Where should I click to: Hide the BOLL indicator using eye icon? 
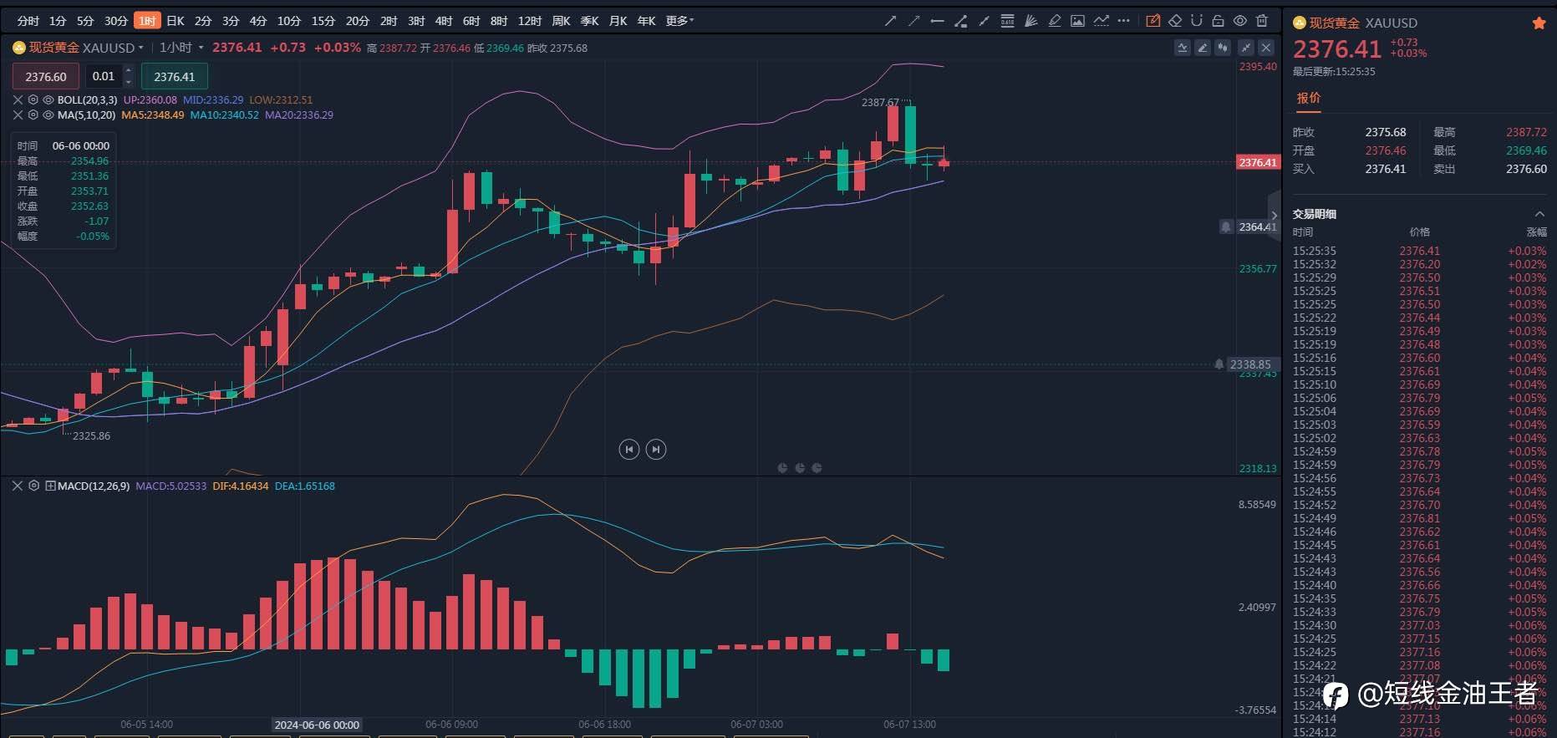tap(48, 99)
